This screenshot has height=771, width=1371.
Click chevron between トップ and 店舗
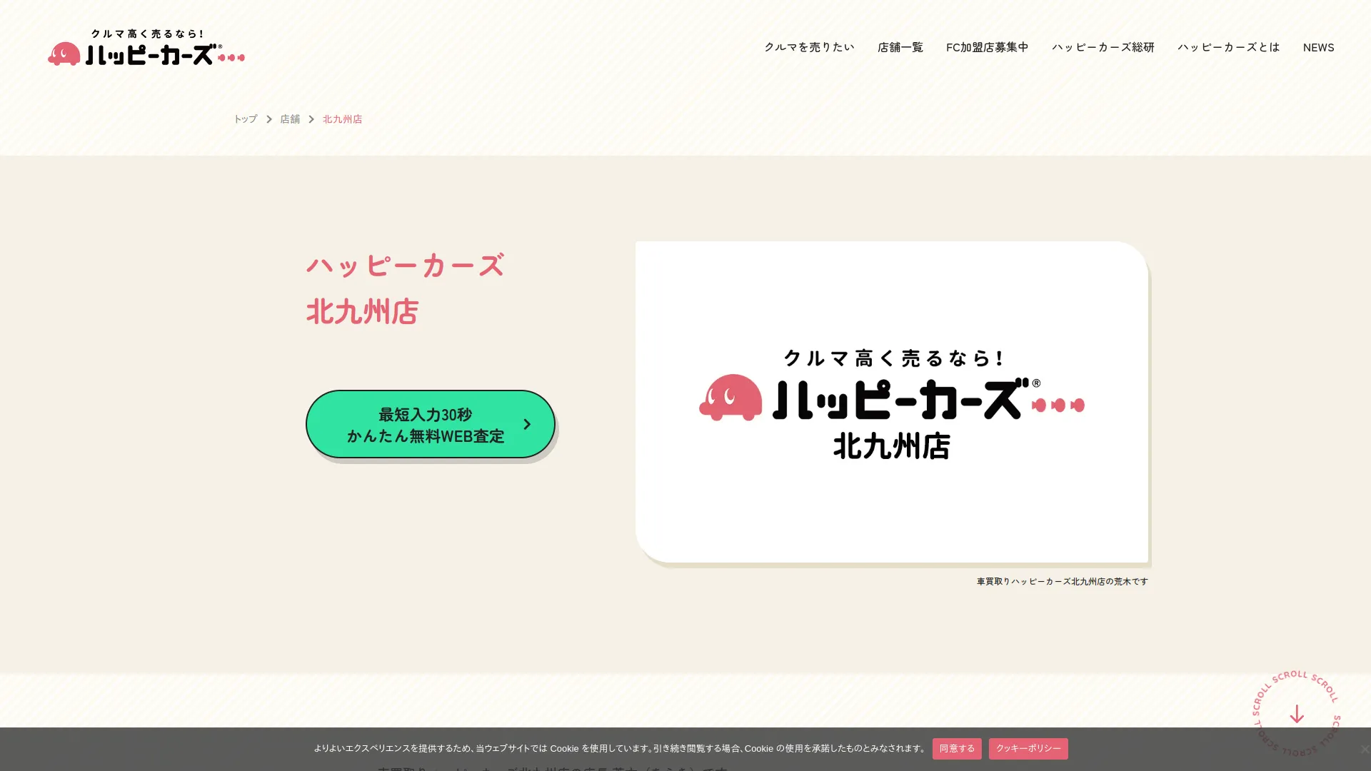click(x=269, y=119)
